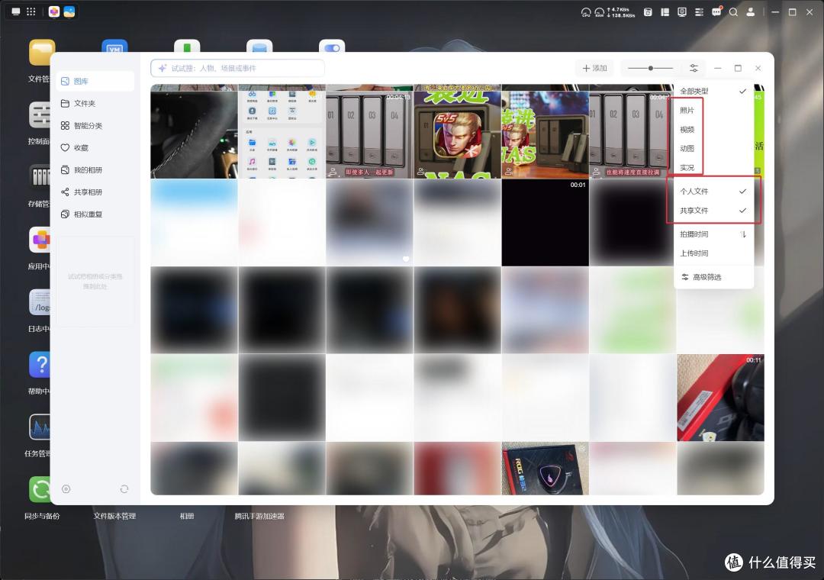
Task: Open album settings gear at sidebar bottom
Action: (x=66, y=489)
